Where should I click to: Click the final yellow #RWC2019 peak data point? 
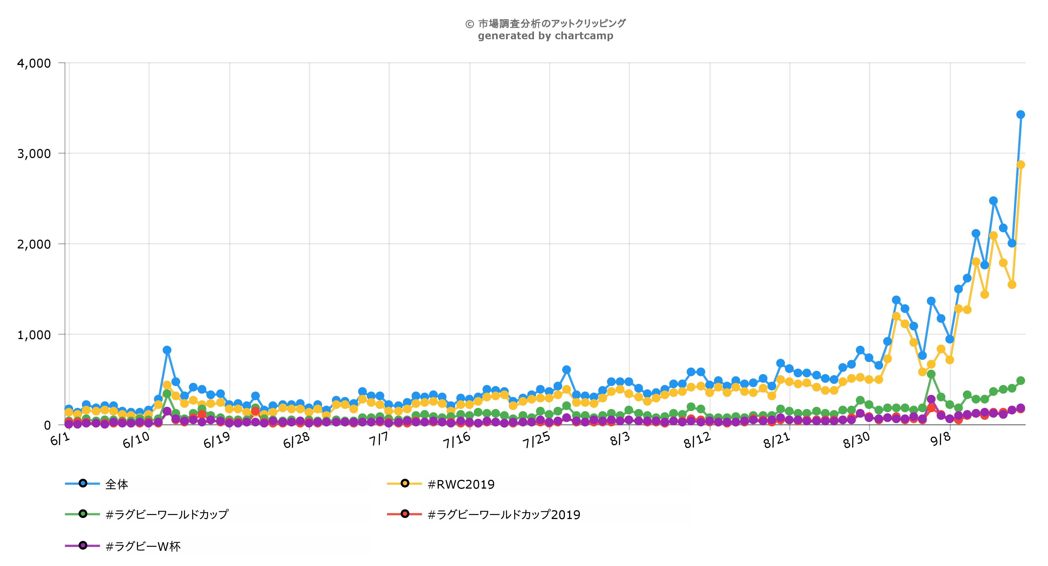tap(1020, 164)
